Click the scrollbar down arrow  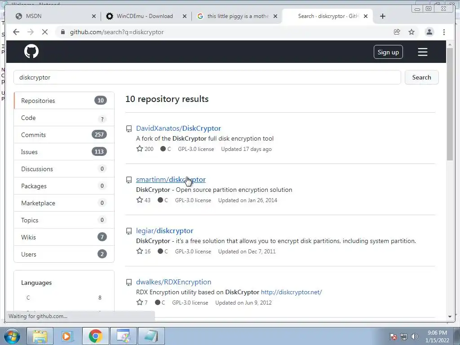[x=450, y=317]
